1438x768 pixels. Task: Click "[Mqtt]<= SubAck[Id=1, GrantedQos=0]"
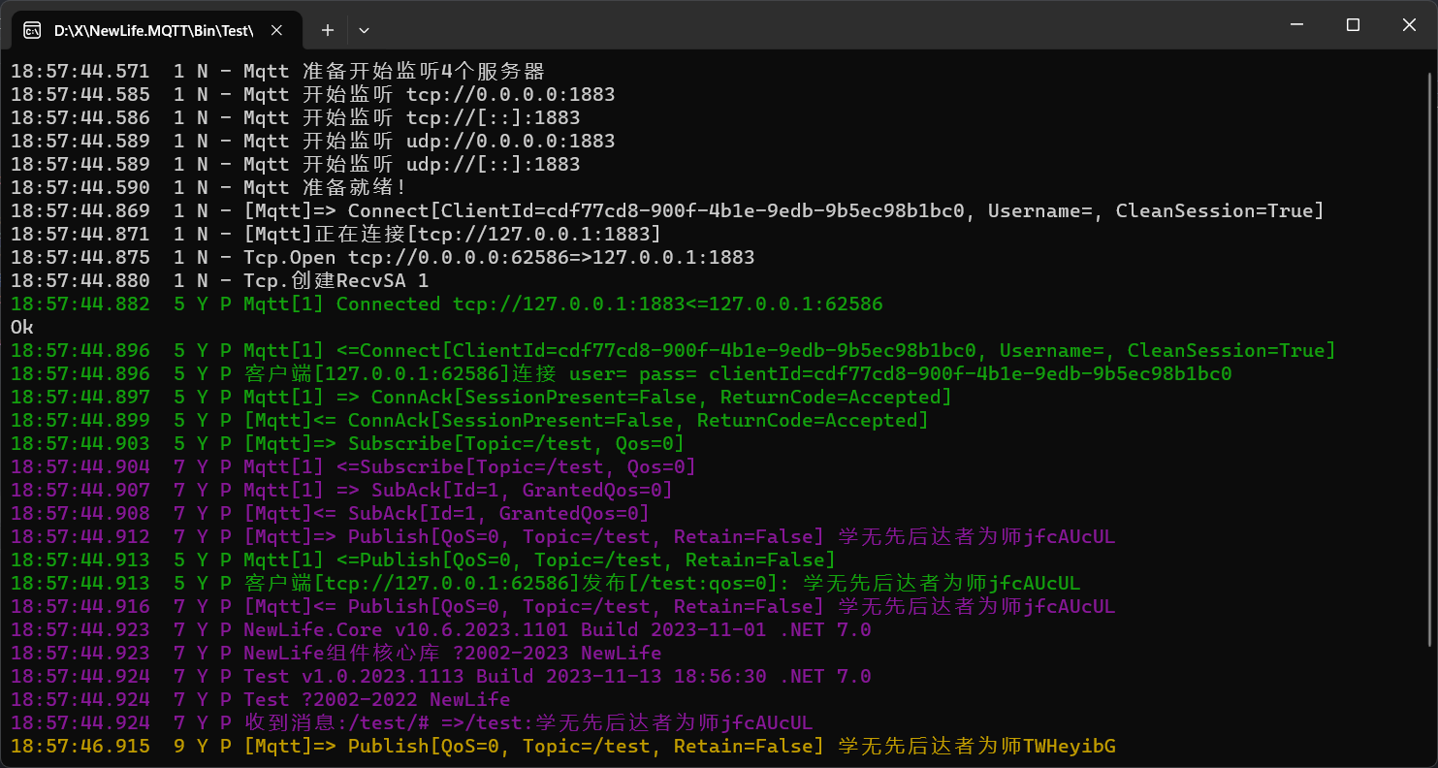[x=446, y=513]
